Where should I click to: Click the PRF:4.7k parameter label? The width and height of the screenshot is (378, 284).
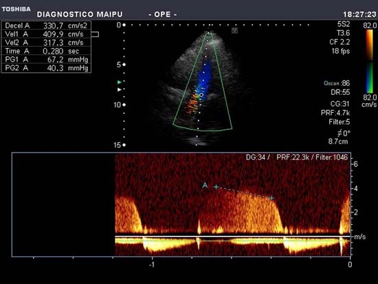[x=335, y=113]
